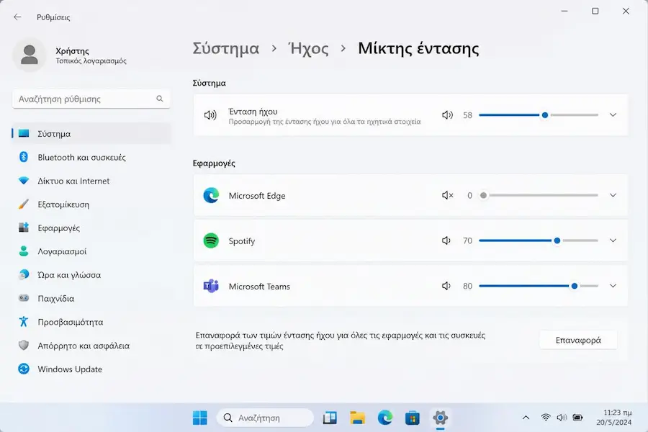Open Ώρα και γλώσσα settings
Screen dimensions: 648x432
click(91, 275)
